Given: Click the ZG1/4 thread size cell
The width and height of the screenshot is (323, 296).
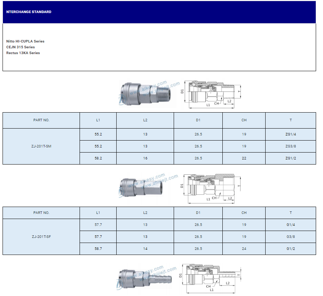Looking at the screenshot, I should coord(291,134).
